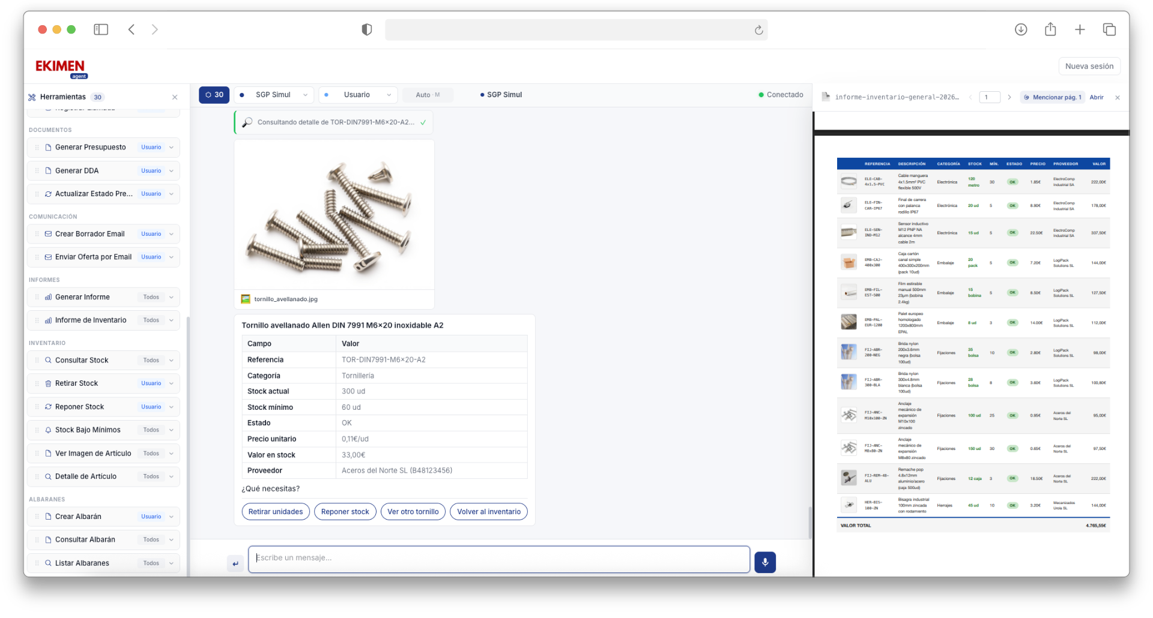Open the Usuario role dropdown
Screen dimensions: 1153x618
[x=358, y=95]
